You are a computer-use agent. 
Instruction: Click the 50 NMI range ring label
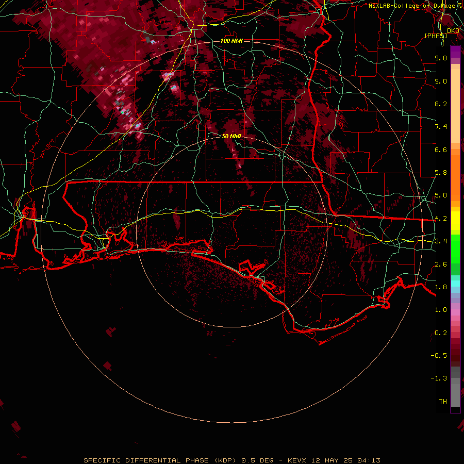[231, 136]
